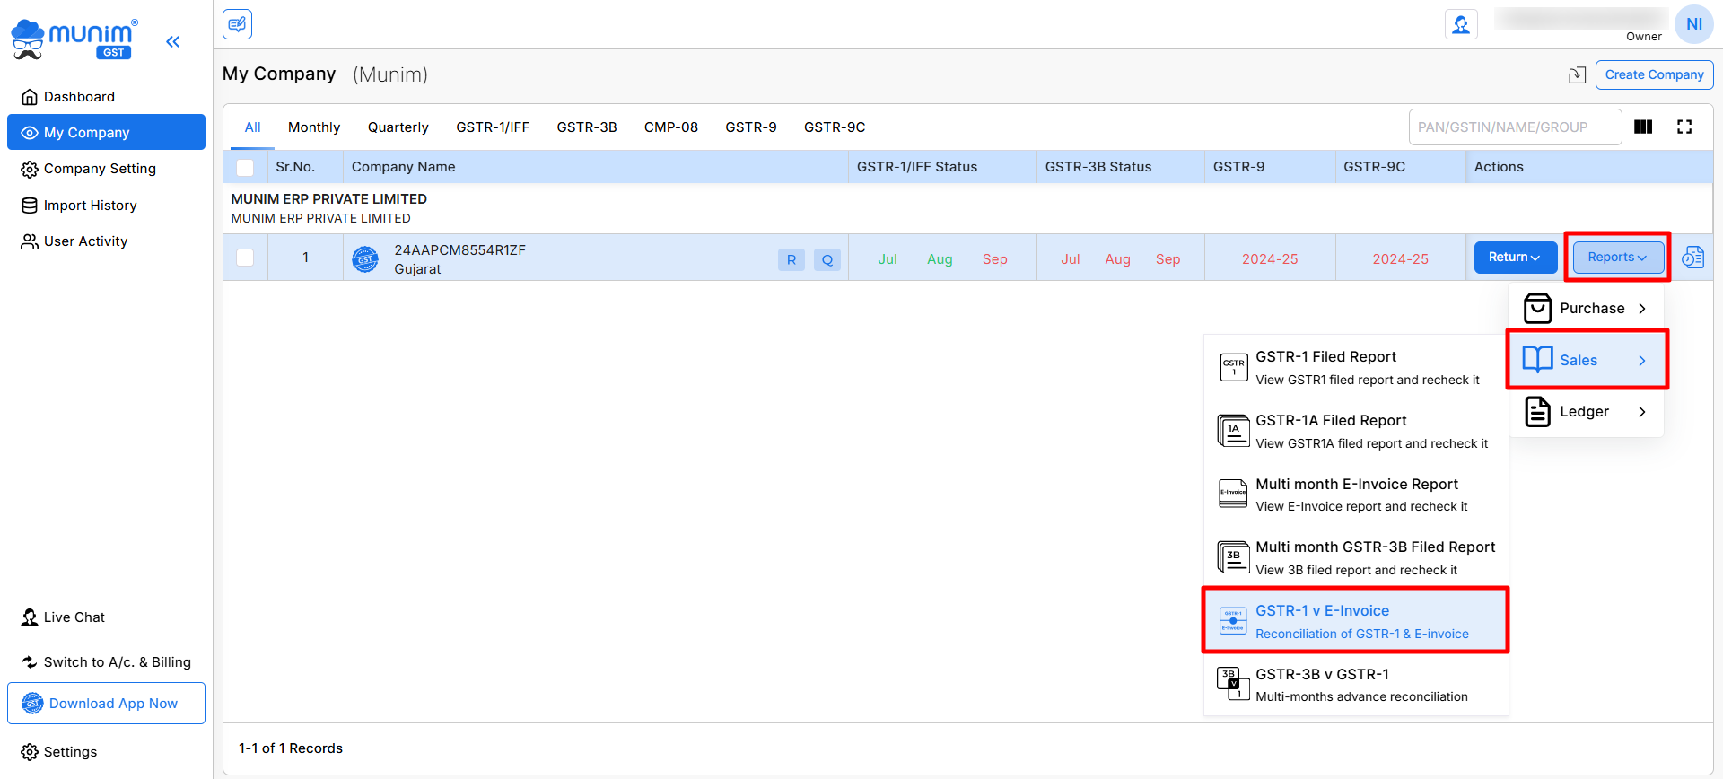This screenshot has width=1723, height=779.
Task: Click the R badge in company row
Action: click(x=792, y=259)
